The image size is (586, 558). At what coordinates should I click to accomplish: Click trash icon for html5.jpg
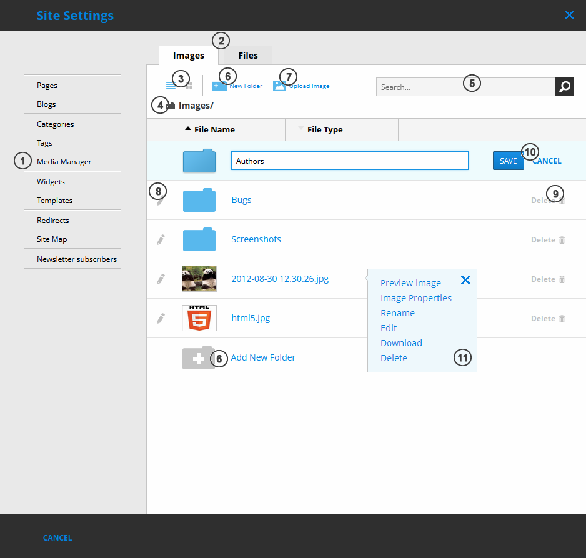tap(562, 319)
